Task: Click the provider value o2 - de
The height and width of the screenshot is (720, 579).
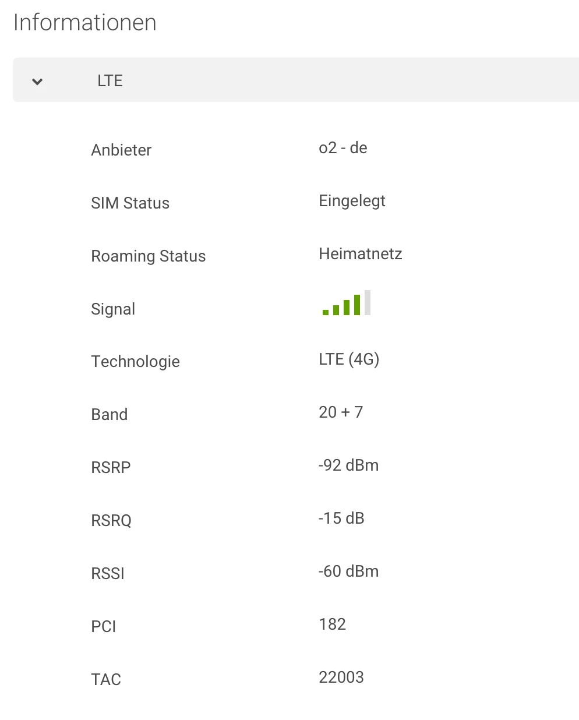Action: point(343,148)
